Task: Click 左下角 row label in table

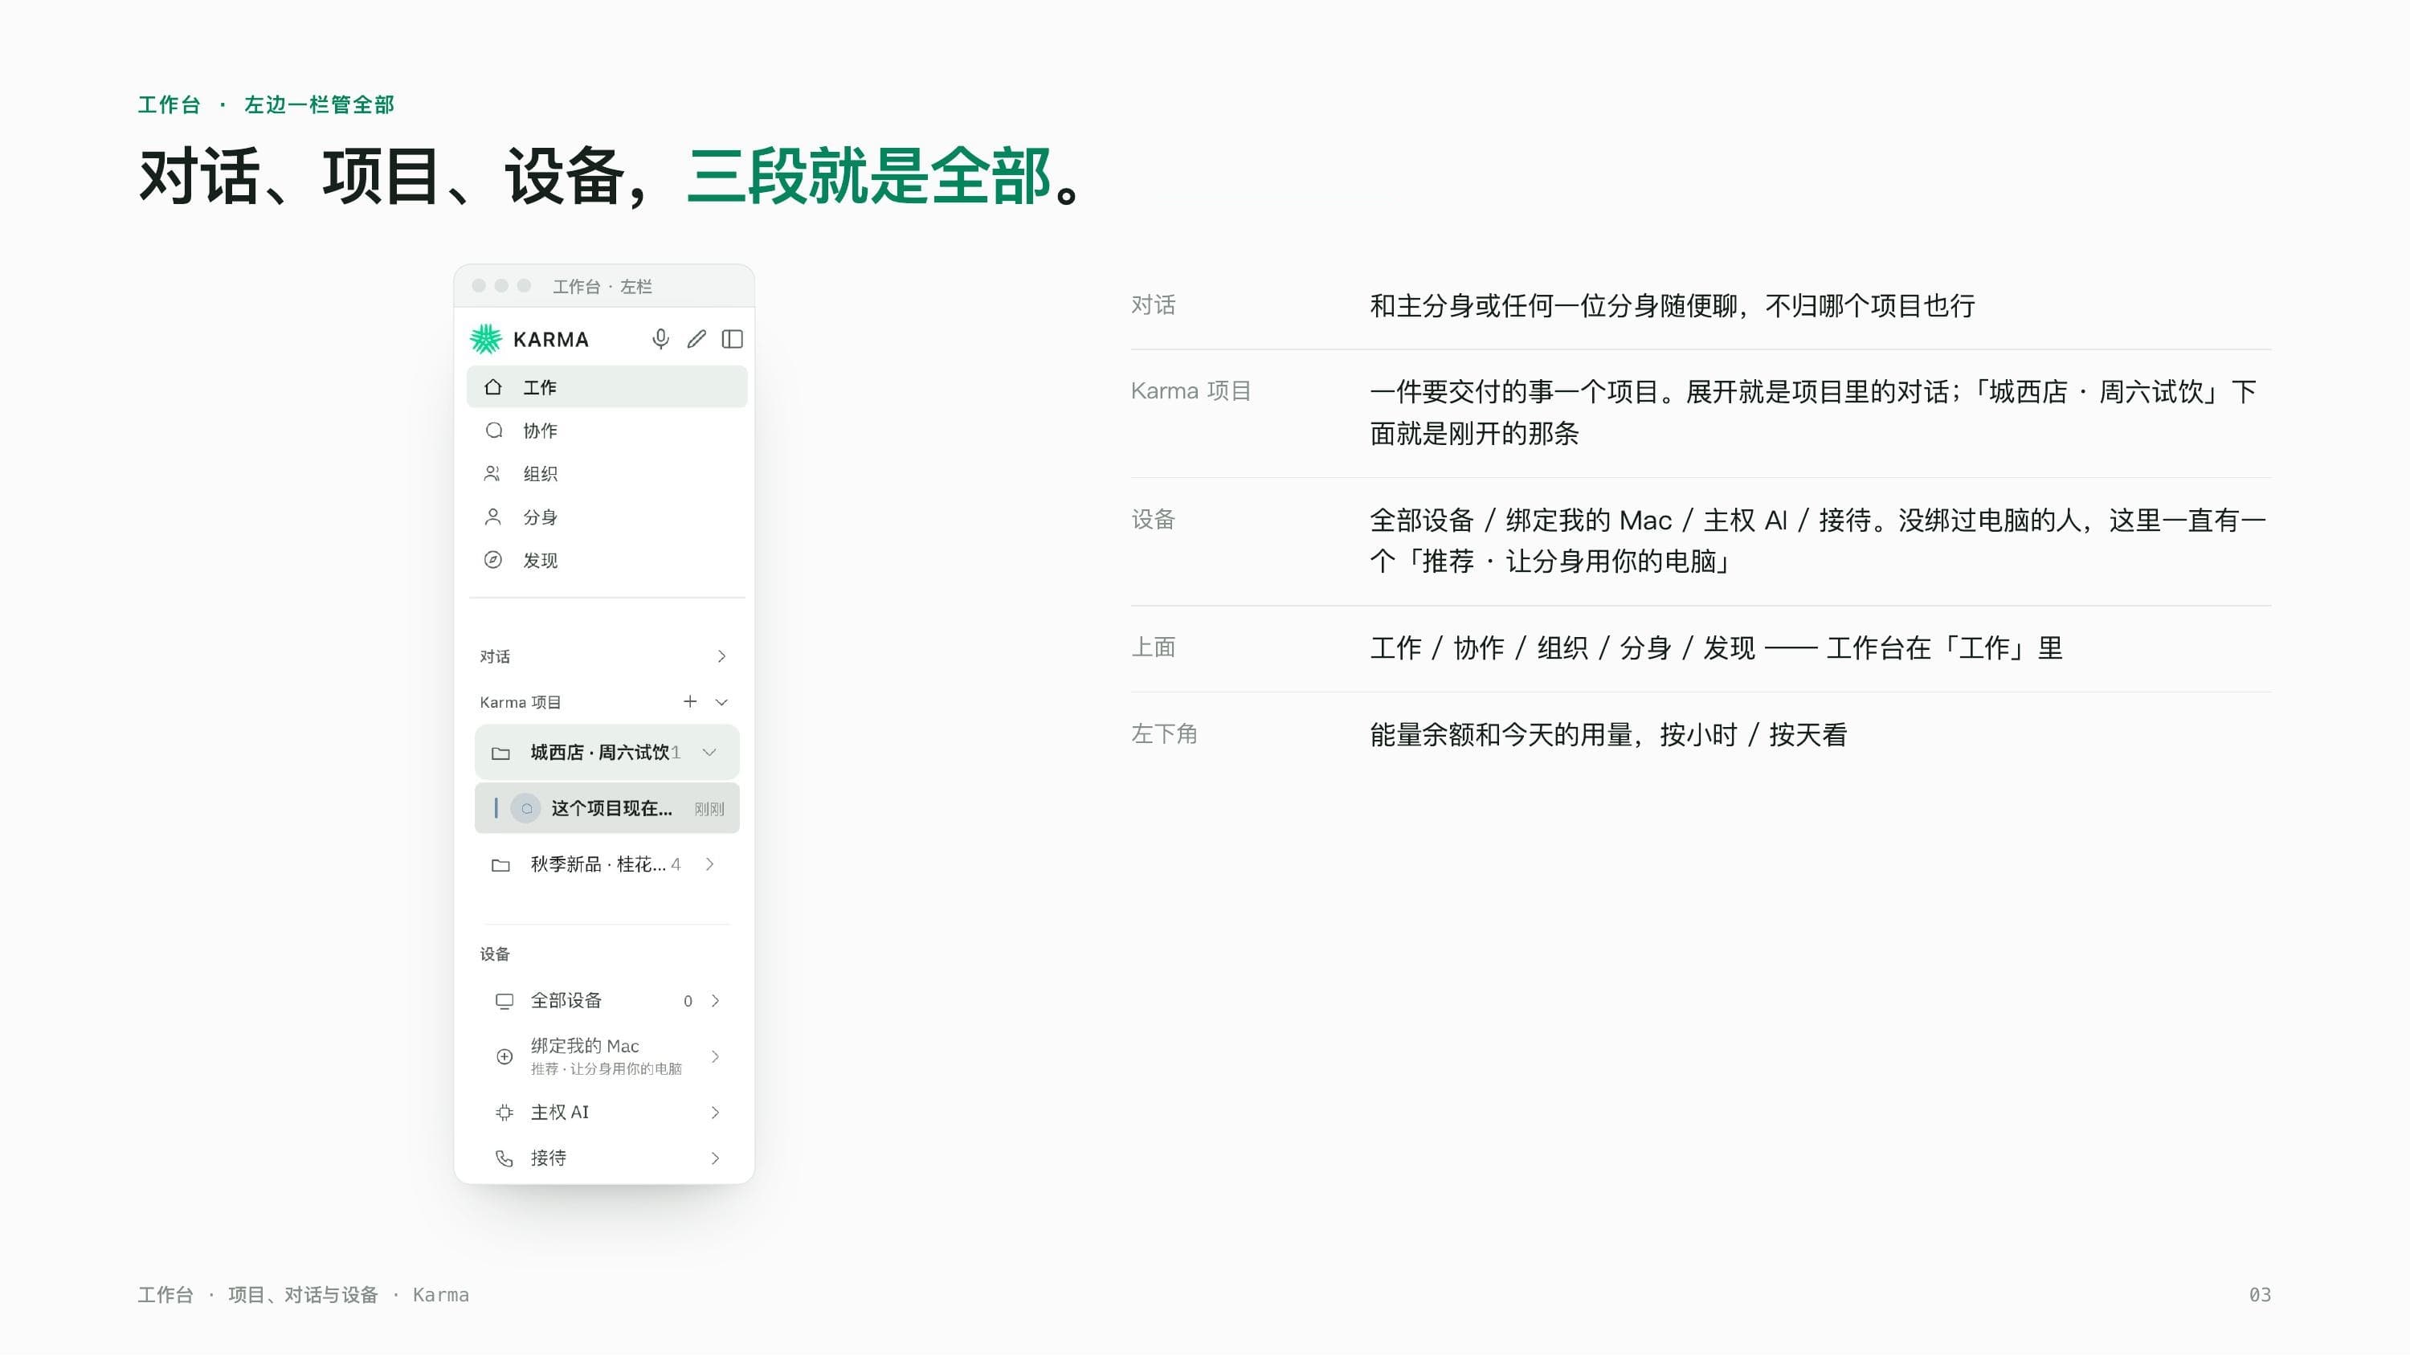Action: pos(1164,733)
